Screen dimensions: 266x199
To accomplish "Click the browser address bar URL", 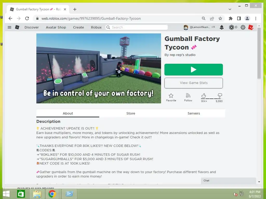I will tap(91, 18).
